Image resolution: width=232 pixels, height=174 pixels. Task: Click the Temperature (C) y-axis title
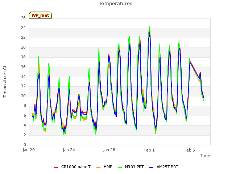pyautogui.click(x=5, y=82)
